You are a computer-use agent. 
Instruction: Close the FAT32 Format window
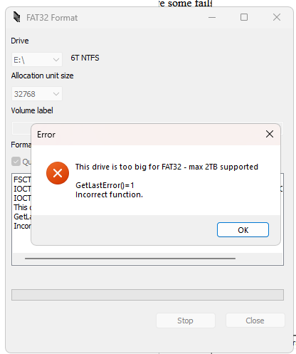click(277, 17)
